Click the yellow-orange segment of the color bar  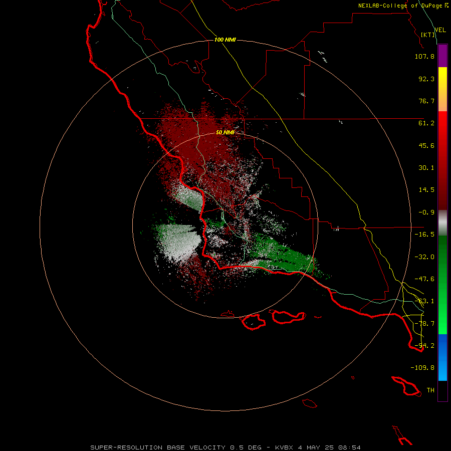(442, 89)
